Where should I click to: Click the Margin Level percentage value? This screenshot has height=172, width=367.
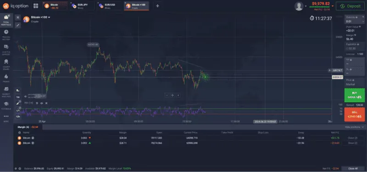point(128,168)
